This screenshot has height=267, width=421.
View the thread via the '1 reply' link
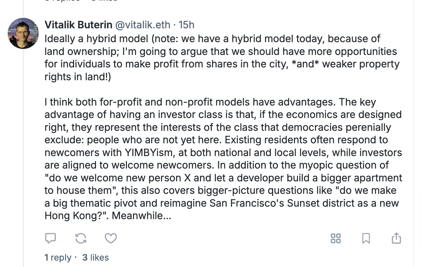(58, 257)
